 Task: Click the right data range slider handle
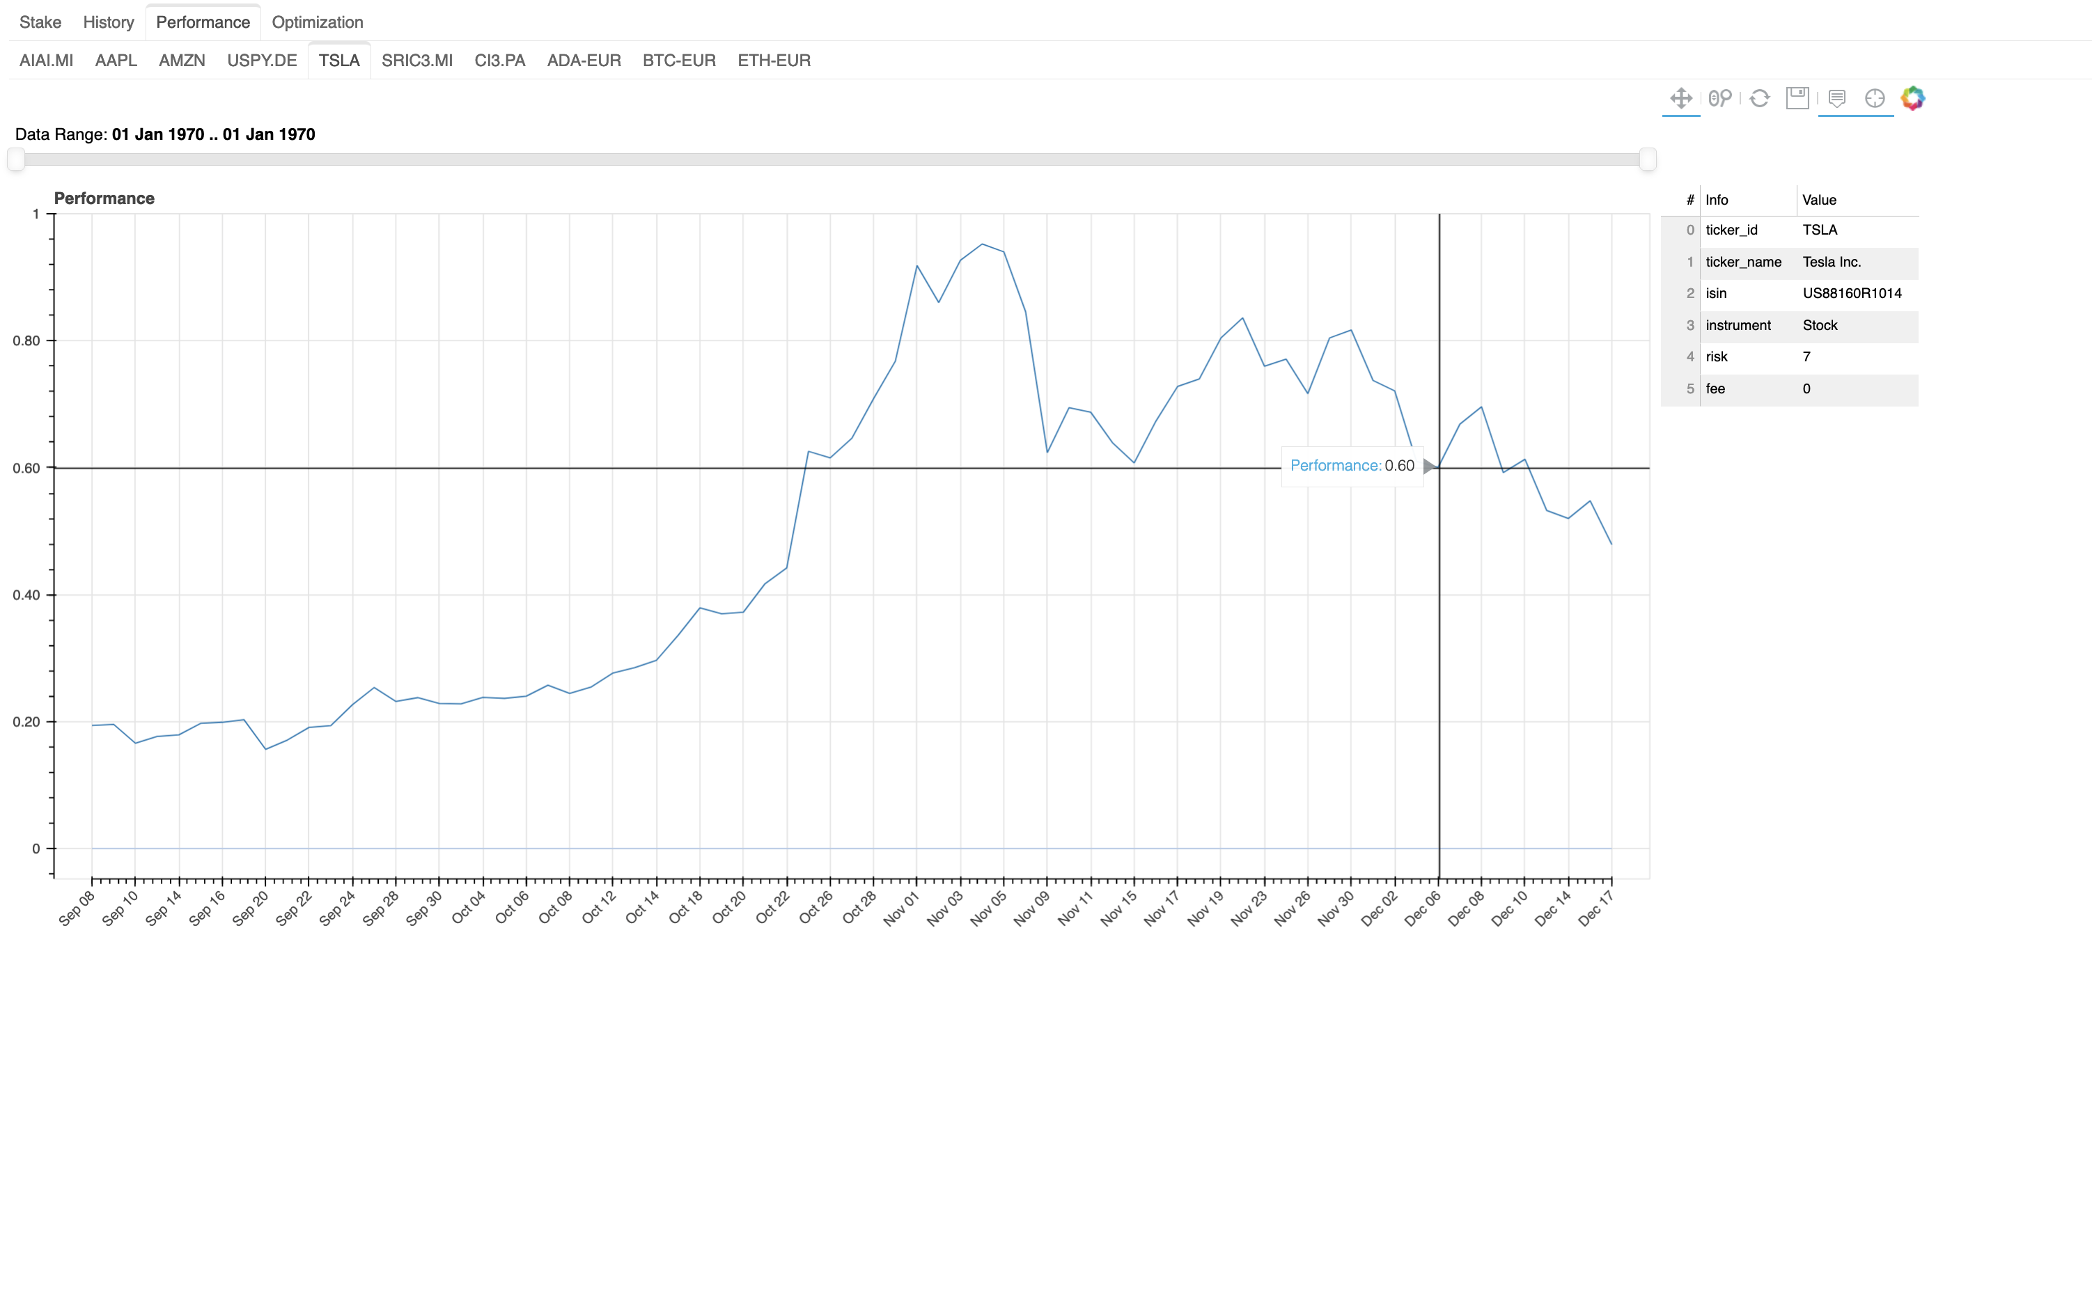tap(1648, 159)
